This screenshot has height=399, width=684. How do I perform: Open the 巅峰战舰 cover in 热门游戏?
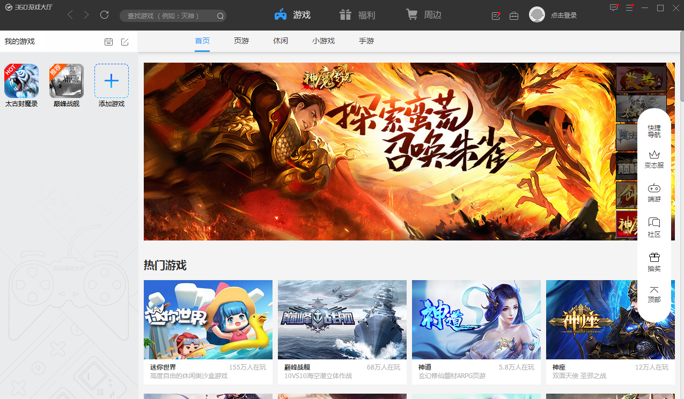[x=342, y=320]
